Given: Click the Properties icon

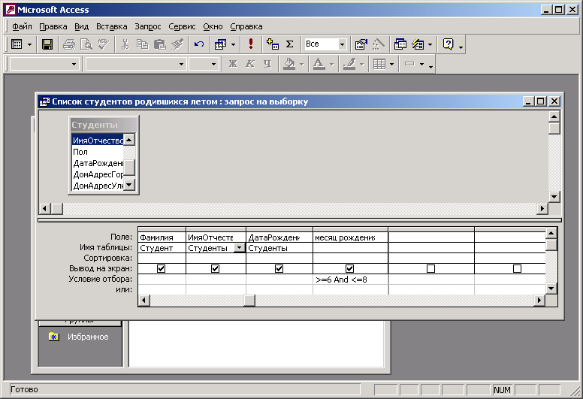Looking at the screenshot, I should 361,44.
